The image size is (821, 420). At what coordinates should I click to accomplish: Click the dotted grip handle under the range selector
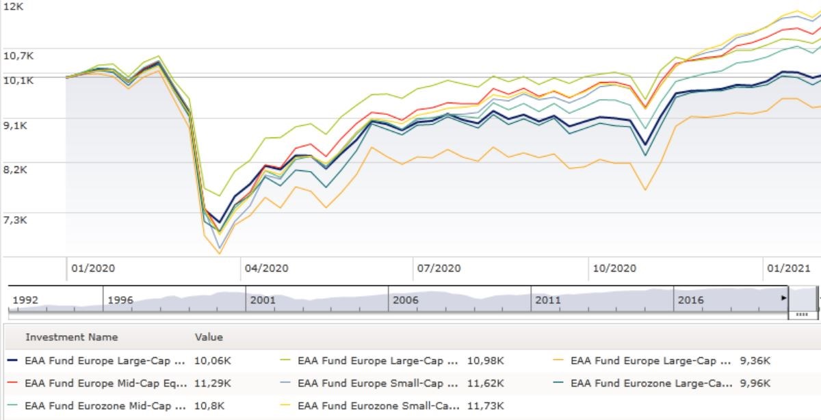pyautogui.click(x=802, y=315)
